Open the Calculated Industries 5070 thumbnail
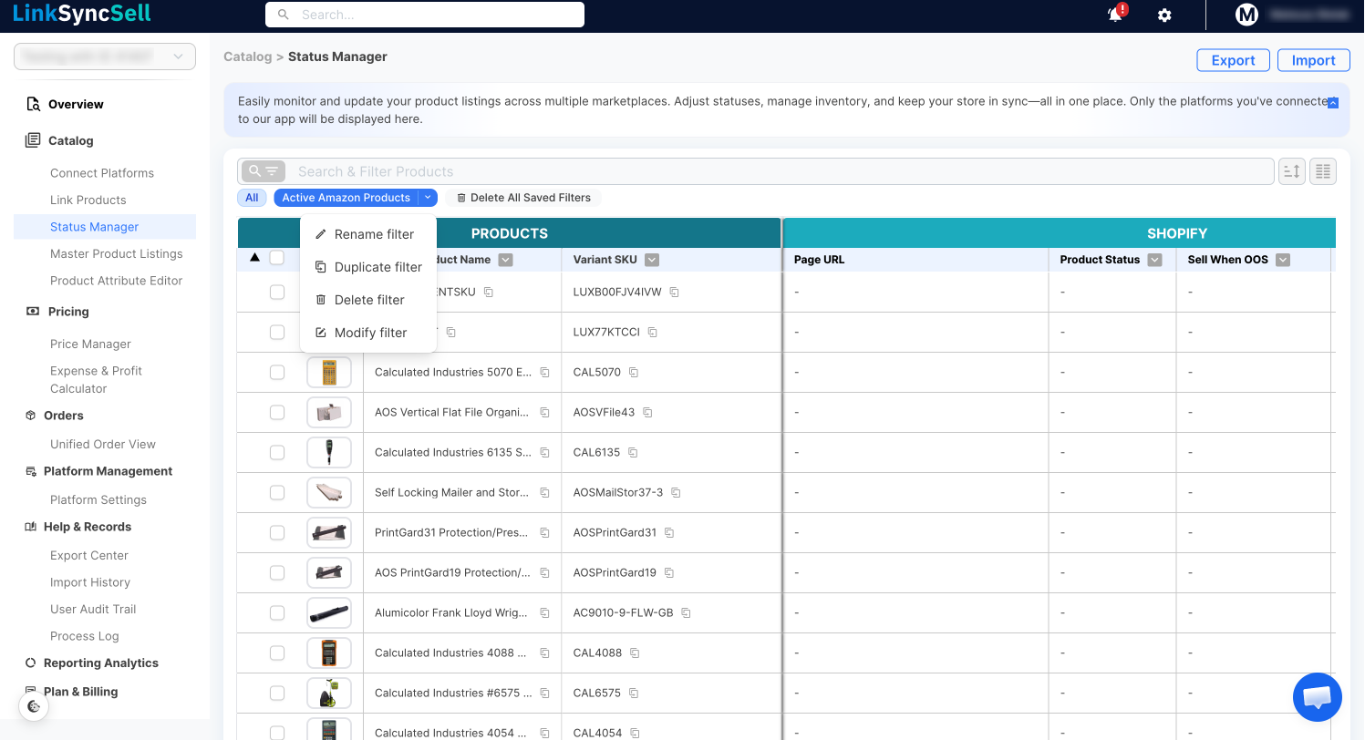 coord(329,373)
